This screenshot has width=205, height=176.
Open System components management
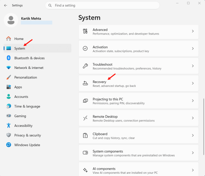pyautogui.click(x=138, y=153)
